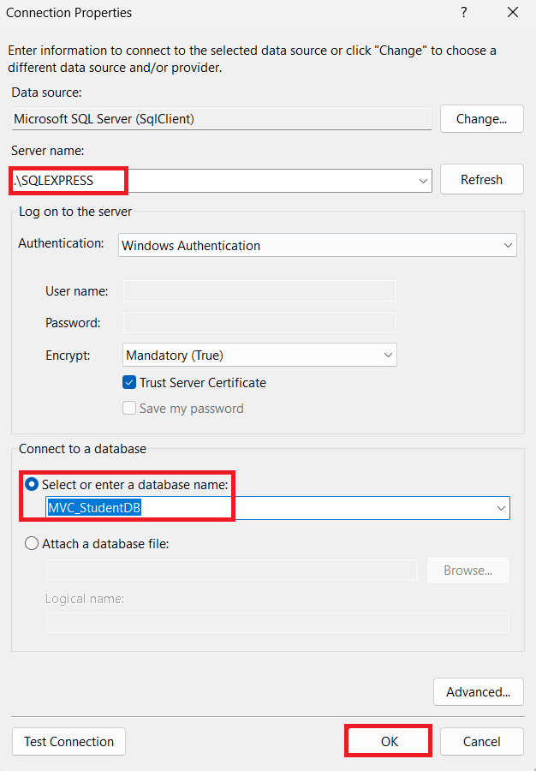
Task: Open Advanced connection settings
Action: click(478, 692)
